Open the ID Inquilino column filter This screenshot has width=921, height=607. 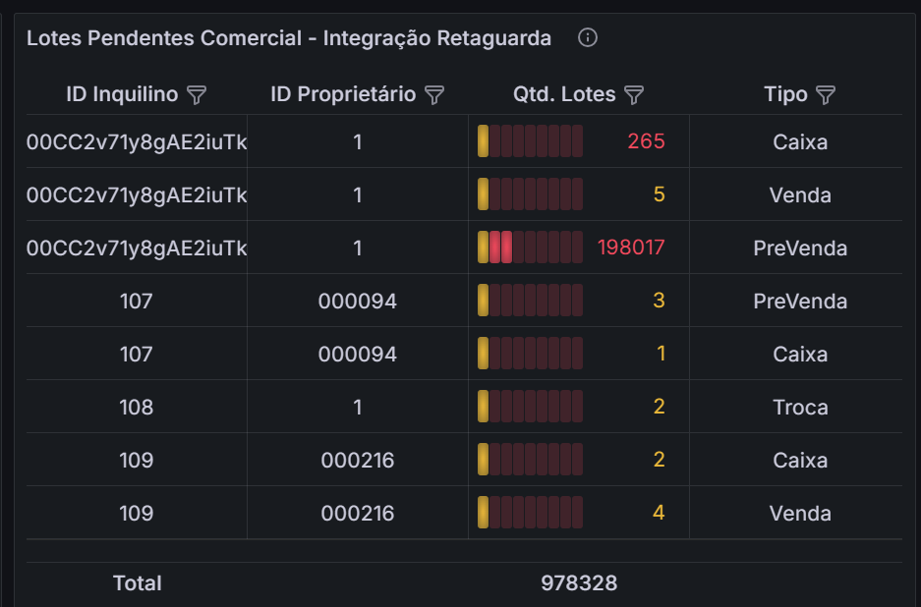coord(197,95)
